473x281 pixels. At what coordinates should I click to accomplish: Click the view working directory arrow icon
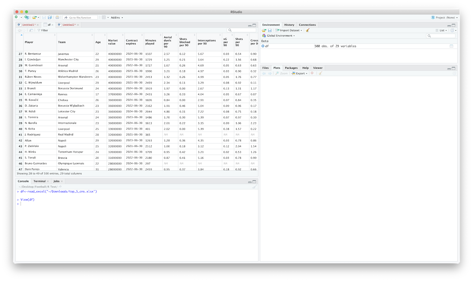click(60, 187)
